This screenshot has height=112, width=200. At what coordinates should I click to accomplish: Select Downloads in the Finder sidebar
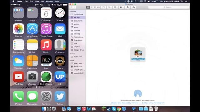pyautogui.click(x=77, y=40)
